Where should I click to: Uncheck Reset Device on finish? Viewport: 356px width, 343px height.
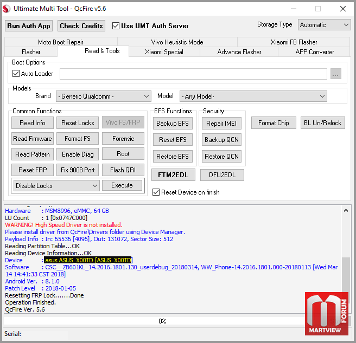click(156, 192)
